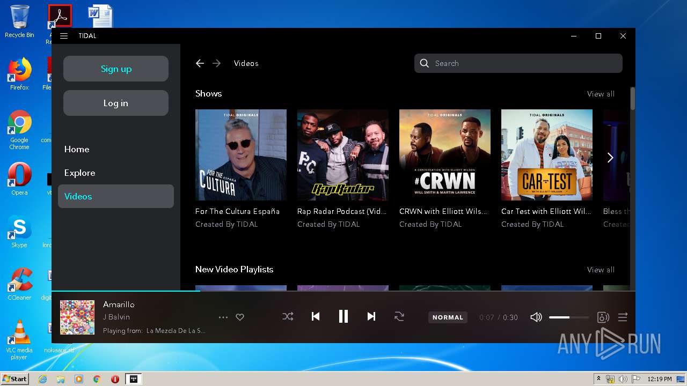The width and height of the screenshot is (687, 386).
Task: Open the La Mezcla De La S... playlist link
Action: click(x=176, y=331)
